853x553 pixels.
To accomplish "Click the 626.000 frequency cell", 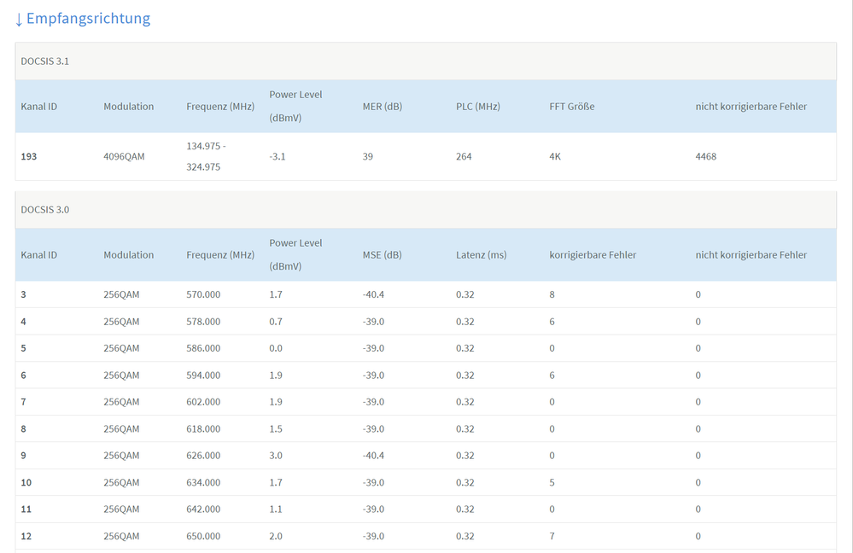I will click(x=203, y=456).
